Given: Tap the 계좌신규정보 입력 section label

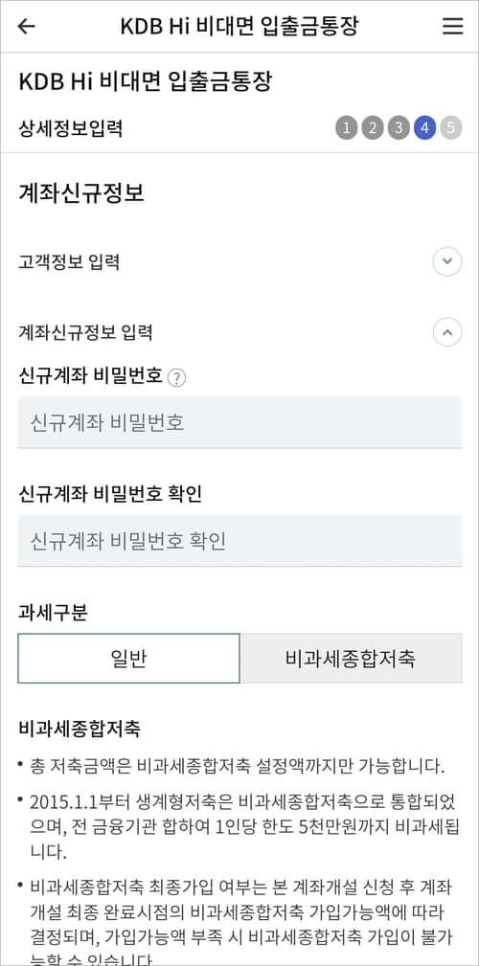Looking at the screenshot, I should [85, 332].
